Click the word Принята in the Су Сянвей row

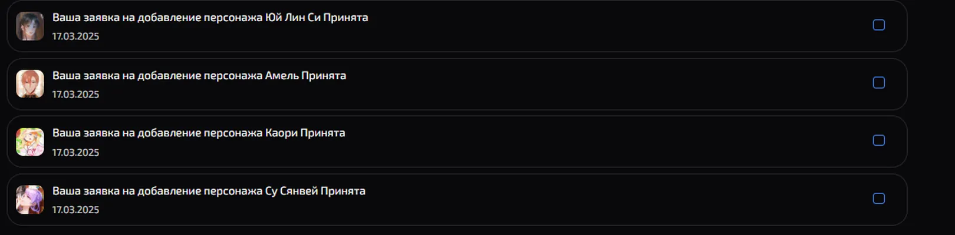343,192
